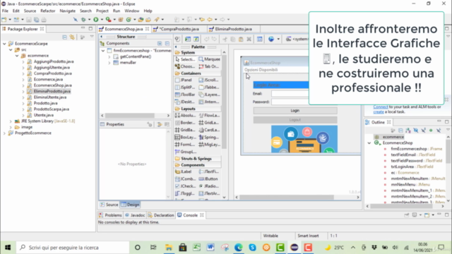Collapse the src folder node
The image size is (452, 254).
[x=11, y=50]
